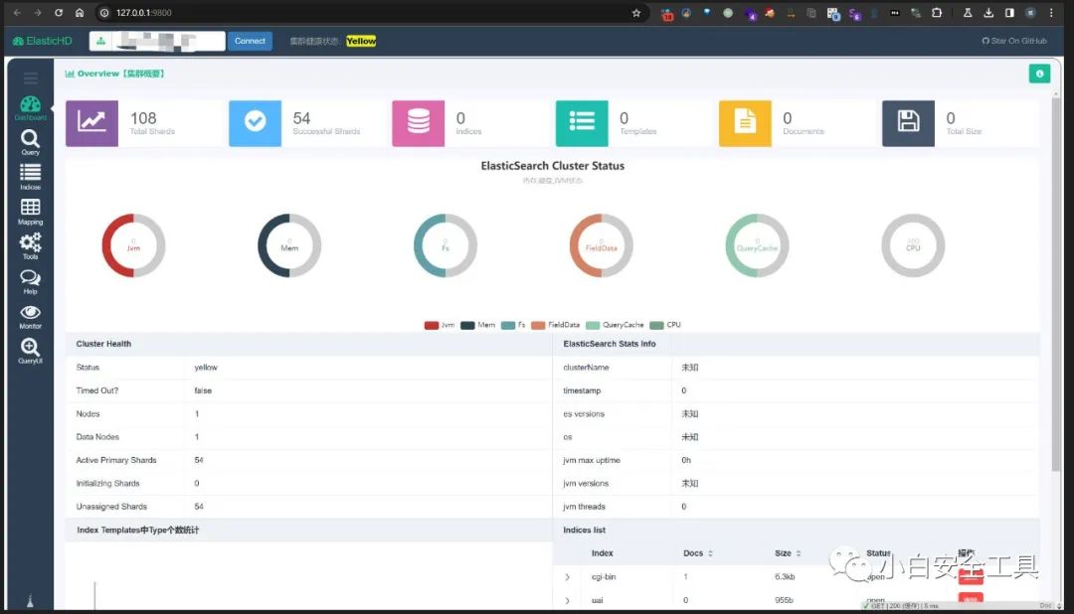Click the Overview breadcrumb title
Image resolution: width=1074 pixels, height=614 pixels.
[x=114, y=74]
